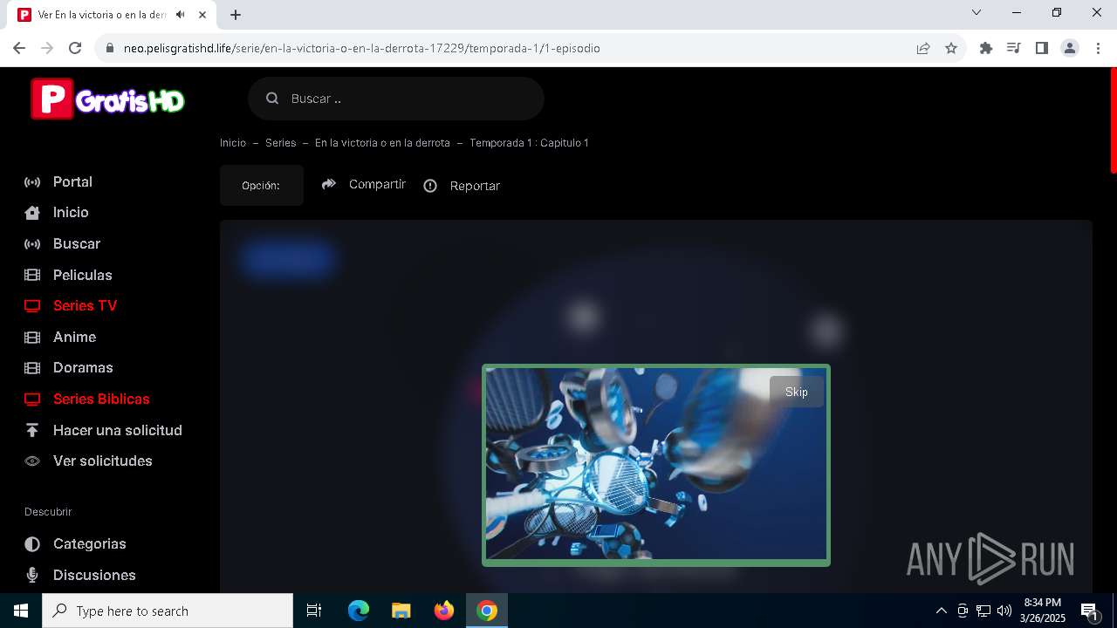
Task: Click 'Temporada 1 : Capitulo 1' breadcrumb text
Action: [x=529, y=143]
